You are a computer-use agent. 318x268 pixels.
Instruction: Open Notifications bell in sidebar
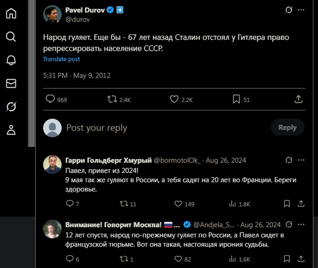point(11,60)
